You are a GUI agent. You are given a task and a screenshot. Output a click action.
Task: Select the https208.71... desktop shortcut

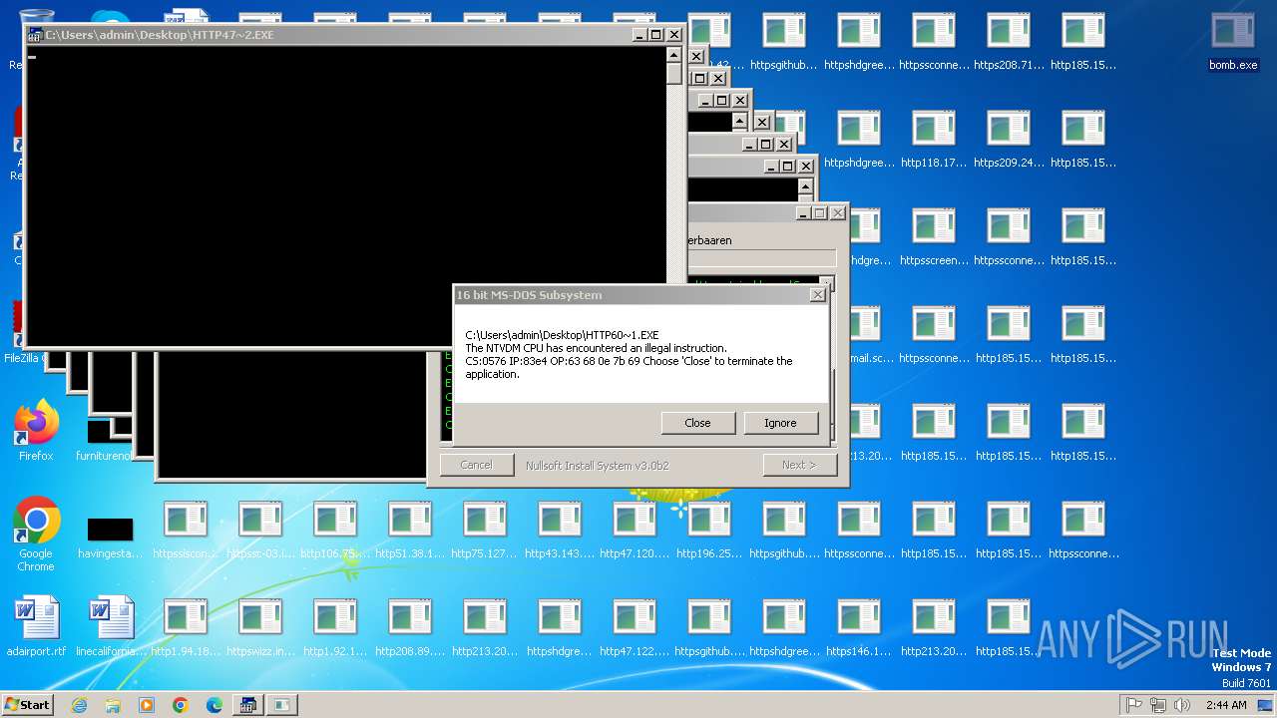tap(1009, 42)
